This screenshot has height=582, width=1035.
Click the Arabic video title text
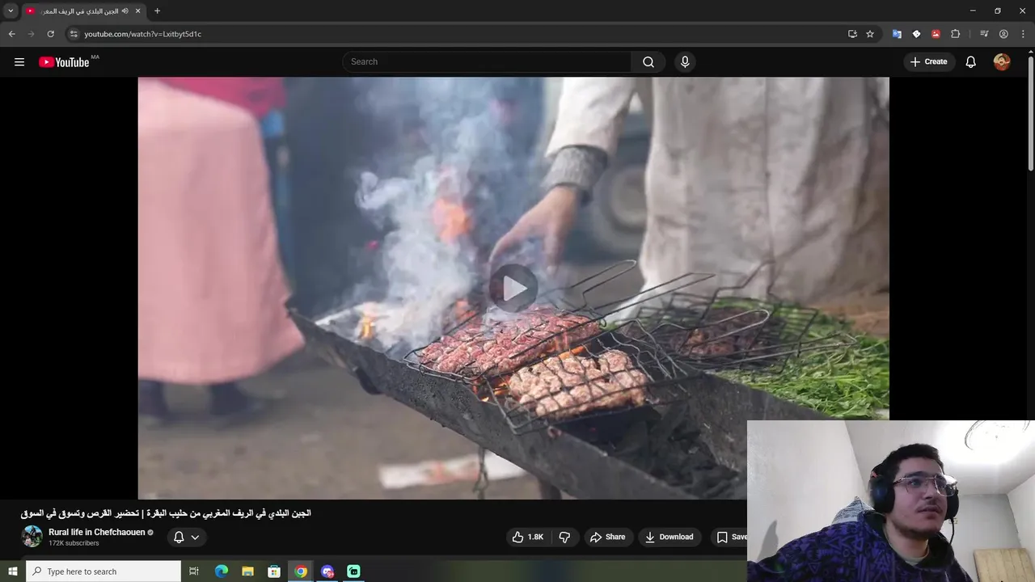166,513
